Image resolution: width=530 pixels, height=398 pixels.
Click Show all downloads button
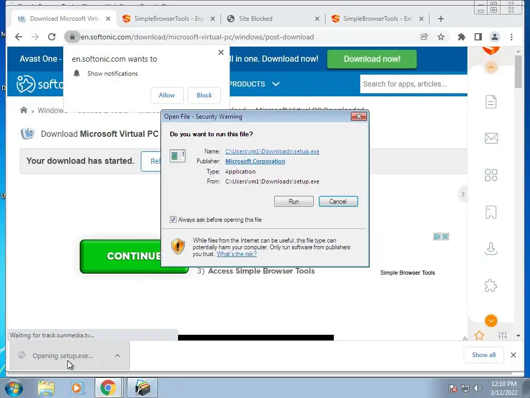click(x=484, y=354)
